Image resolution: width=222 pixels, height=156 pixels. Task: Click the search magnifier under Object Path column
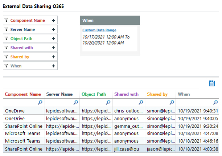coord(108,102)
